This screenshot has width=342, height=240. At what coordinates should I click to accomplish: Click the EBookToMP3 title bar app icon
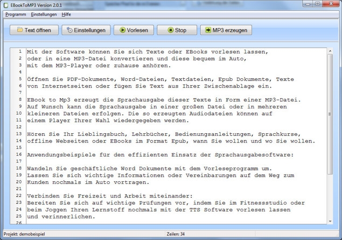(5, 5)
